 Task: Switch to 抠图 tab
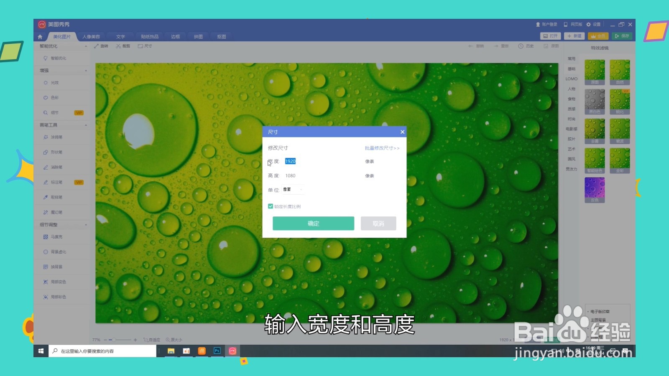[x=222, y=37]
